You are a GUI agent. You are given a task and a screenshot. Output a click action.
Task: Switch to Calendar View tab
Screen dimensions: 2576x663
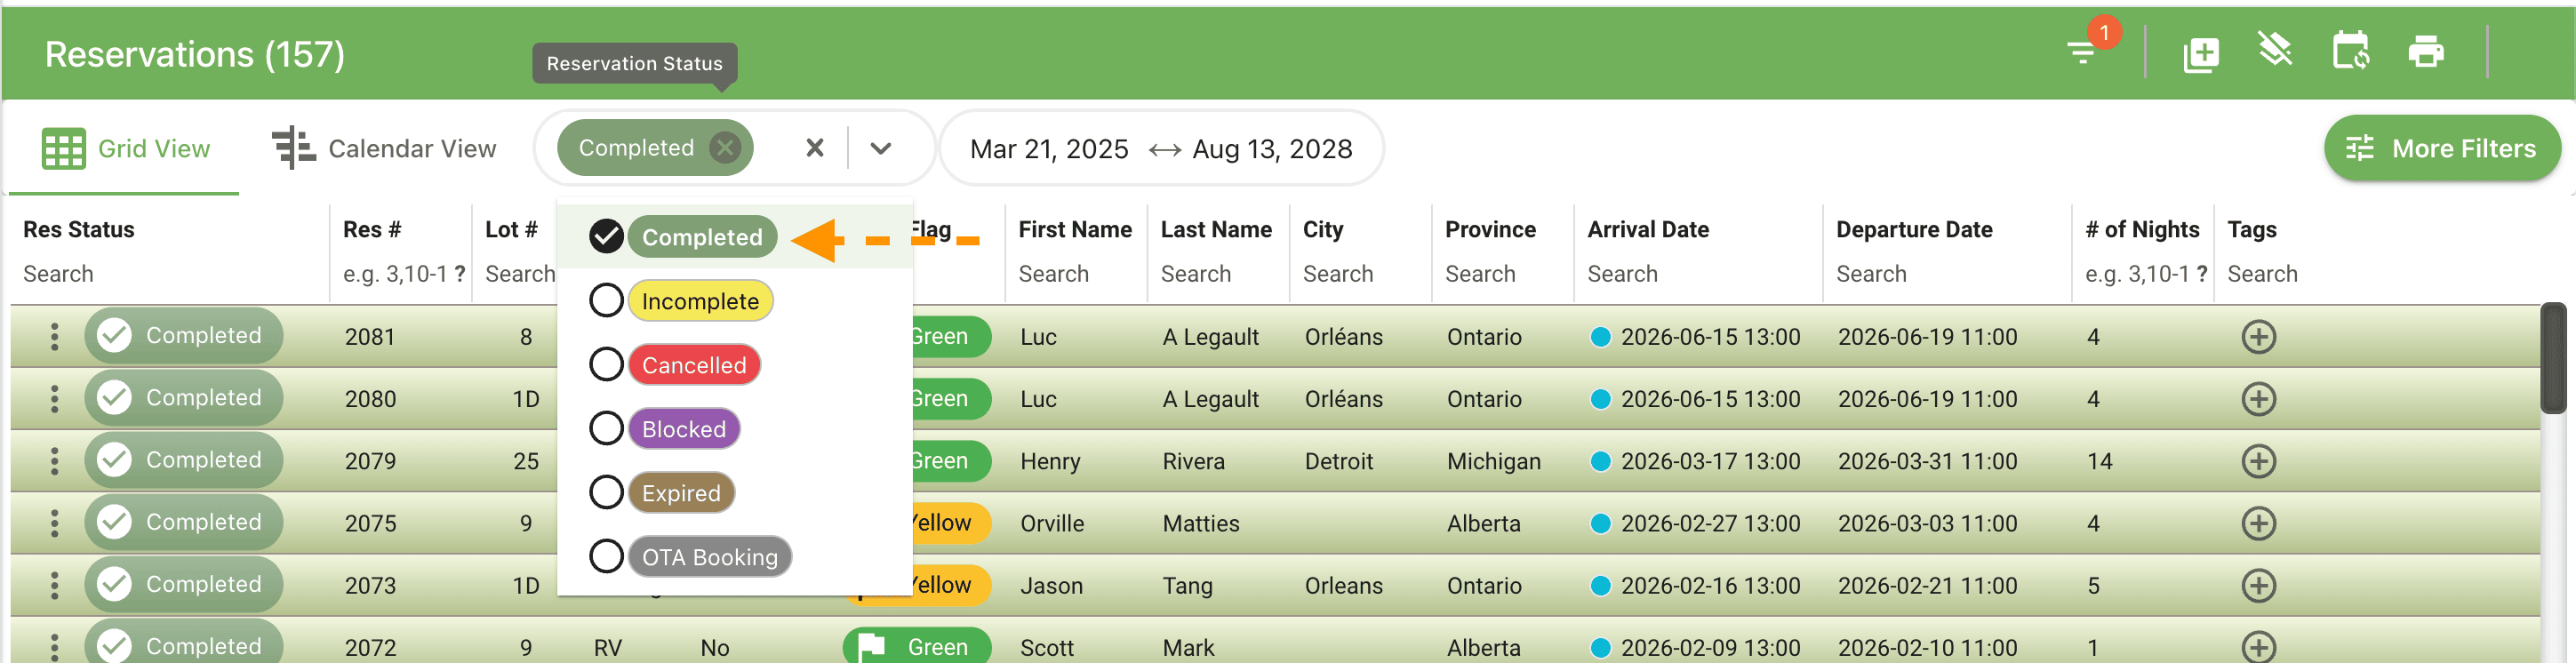(x=384, y=149)
